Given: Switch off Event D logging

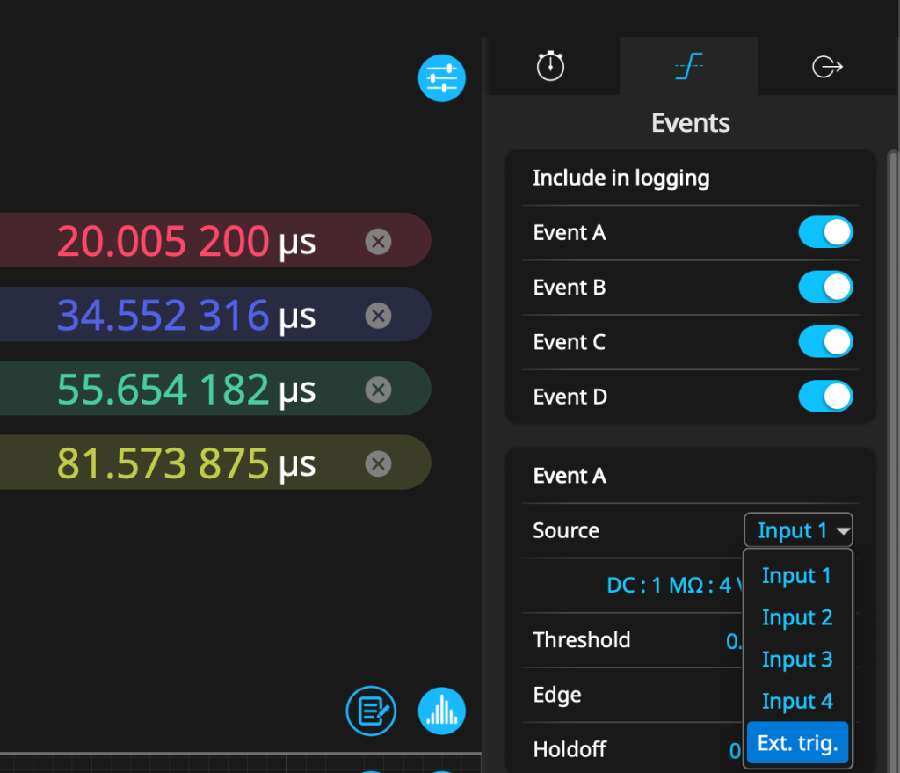Looking at the screenshot, I should [824, 397].
